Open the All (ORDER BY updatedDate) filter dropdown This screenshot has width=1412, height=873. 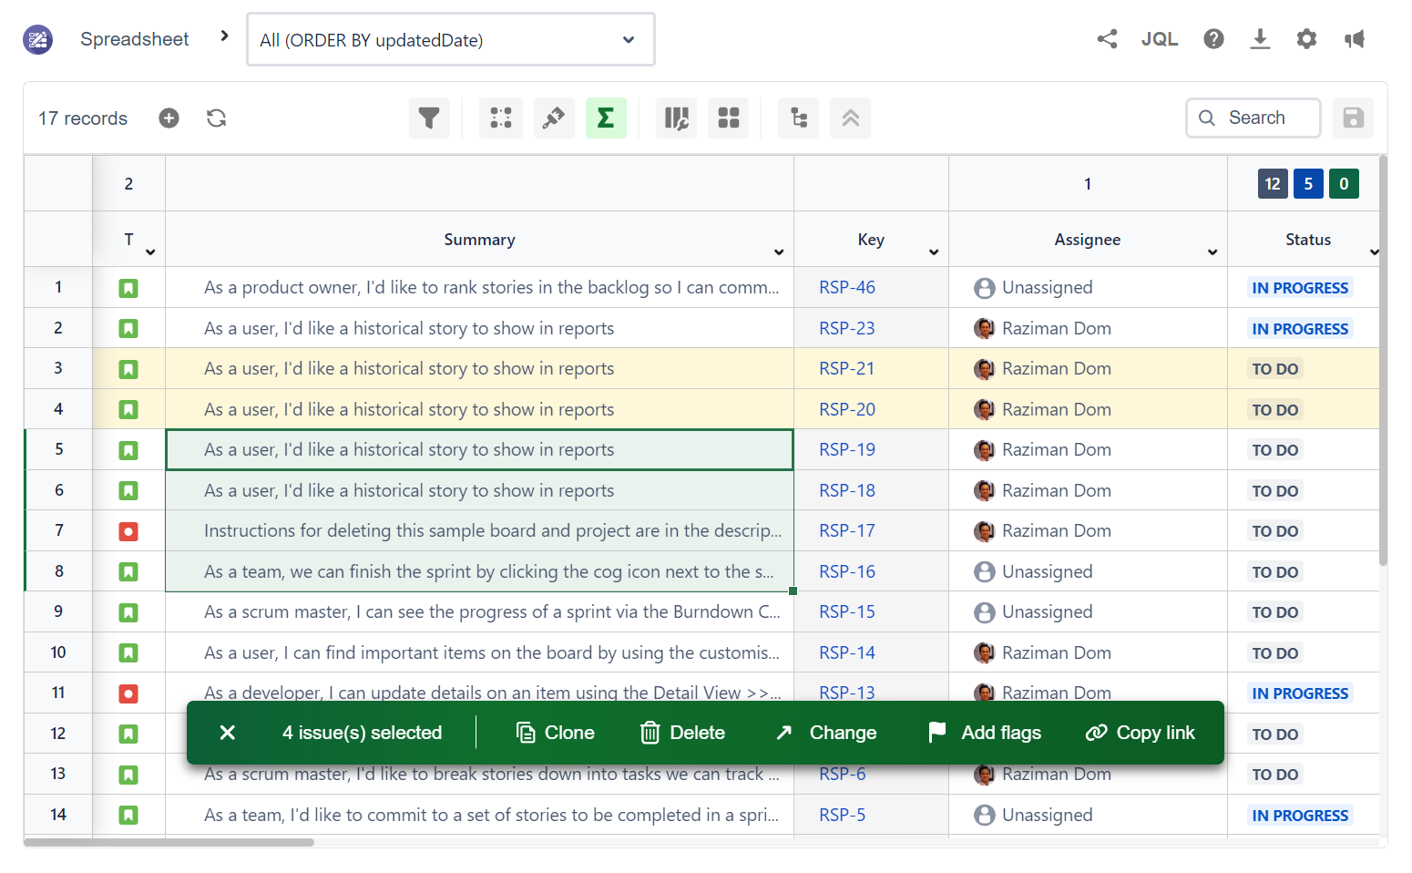click(x=451, y=40)
